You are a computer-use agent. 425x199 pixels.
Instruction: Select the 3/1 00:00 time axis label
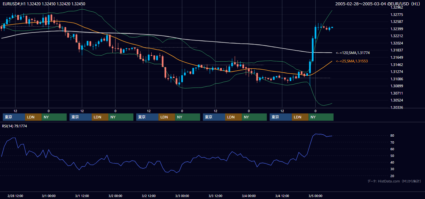point(49,196)
